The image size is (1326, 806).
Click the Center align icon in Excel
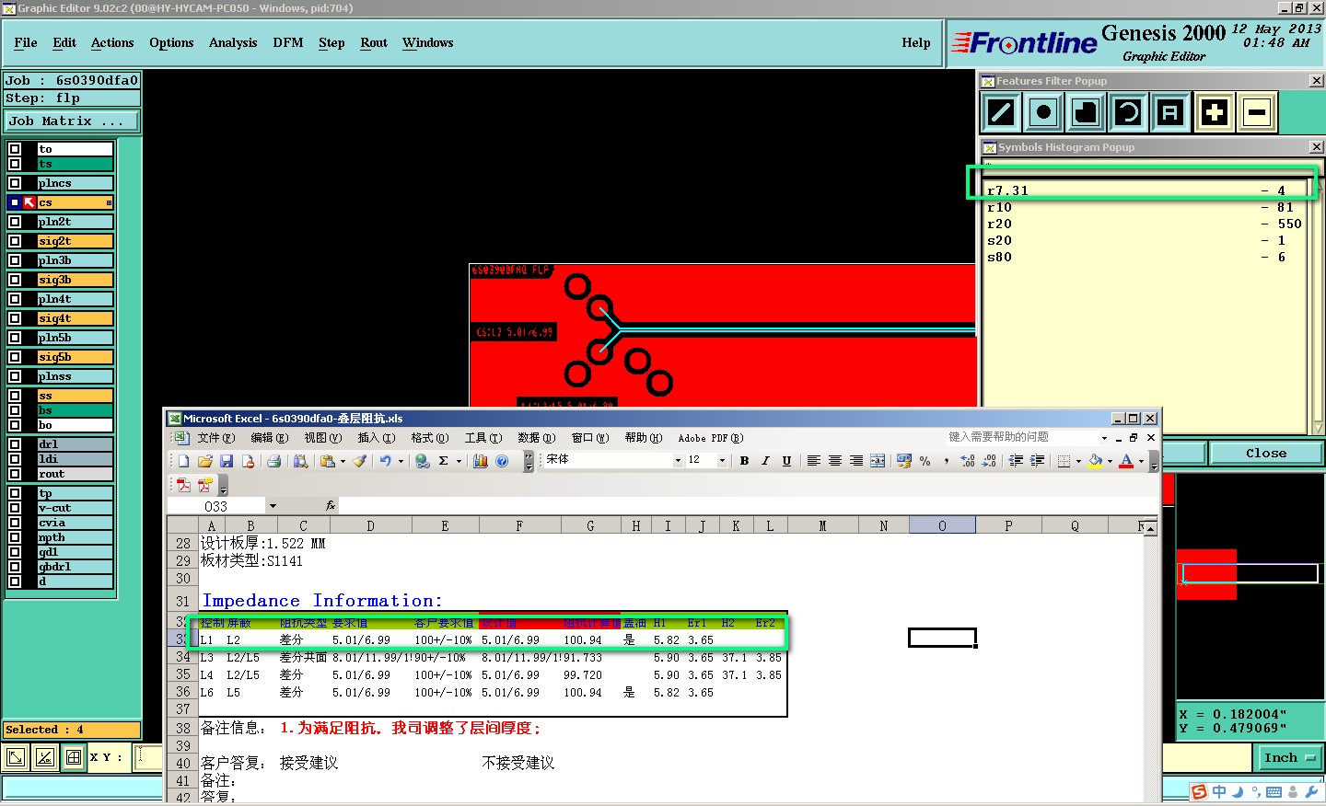(835, 461)
